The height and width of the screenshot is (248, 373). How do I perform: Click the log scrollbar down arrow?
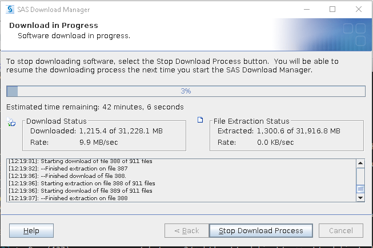click(360, 197)
